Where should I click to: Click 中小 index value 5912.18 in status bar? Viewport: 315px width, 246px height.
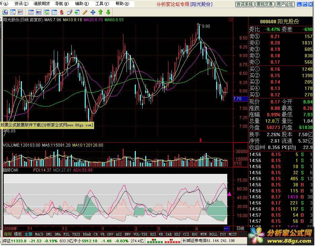click(x=89, y=241)
